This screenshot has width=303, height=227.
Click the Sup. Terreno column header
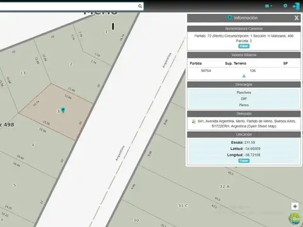235,64
